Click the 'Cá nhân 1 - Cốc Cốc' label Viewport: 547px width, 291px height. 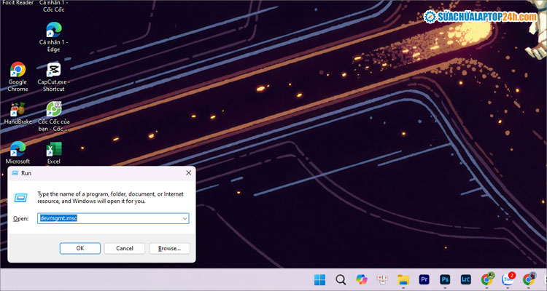(x=53, y=6)
